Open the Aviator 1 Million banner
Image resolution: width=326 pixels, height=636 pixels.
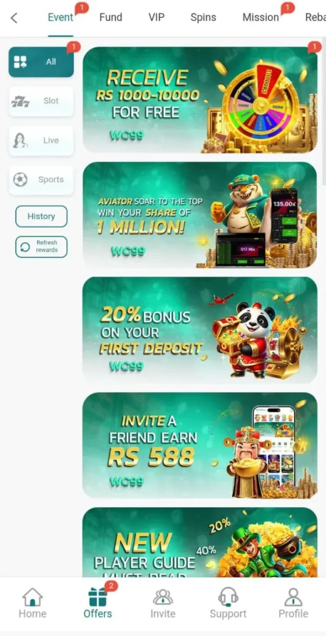click(200, 215)
